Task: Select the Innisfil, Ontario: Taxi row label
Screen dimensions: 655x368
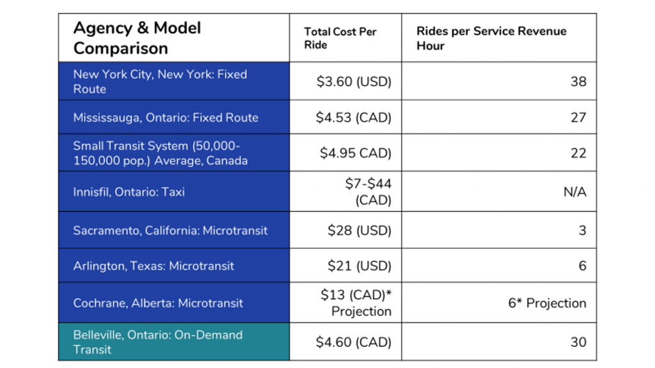Action: click(x=129, y=192)
